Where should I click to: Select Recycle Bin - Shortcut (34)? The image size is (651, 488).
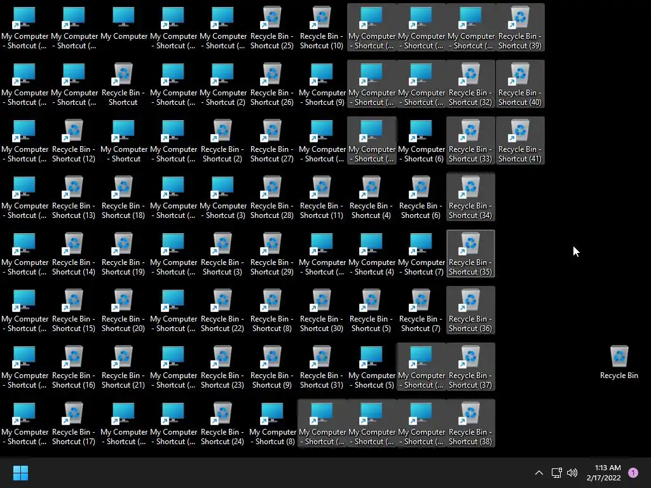click(x=470, y=198)
